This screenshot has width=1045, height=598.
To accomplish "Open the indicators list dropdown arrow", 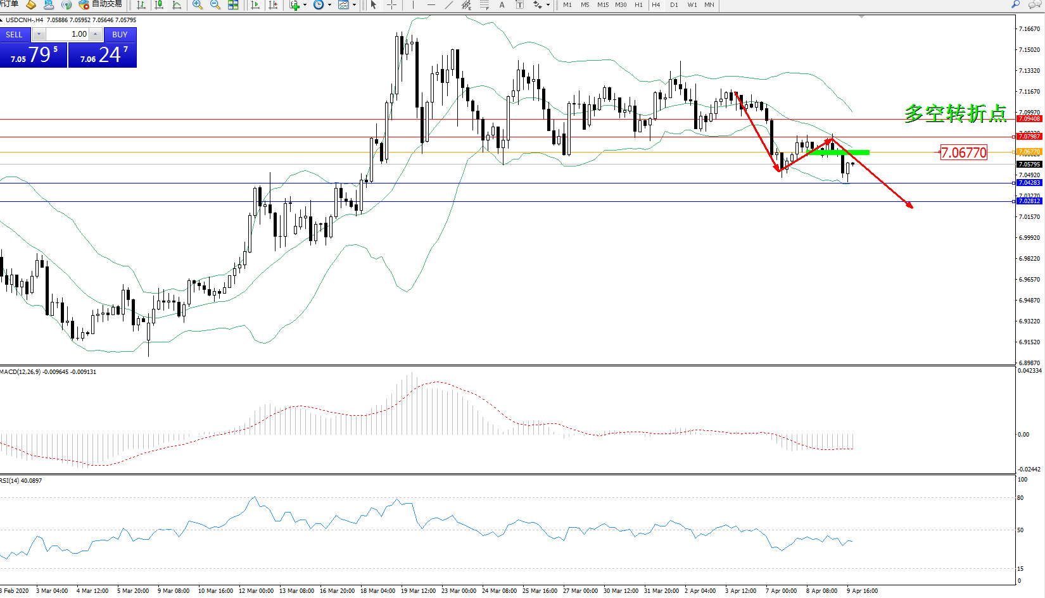I will tap(305, 5).
